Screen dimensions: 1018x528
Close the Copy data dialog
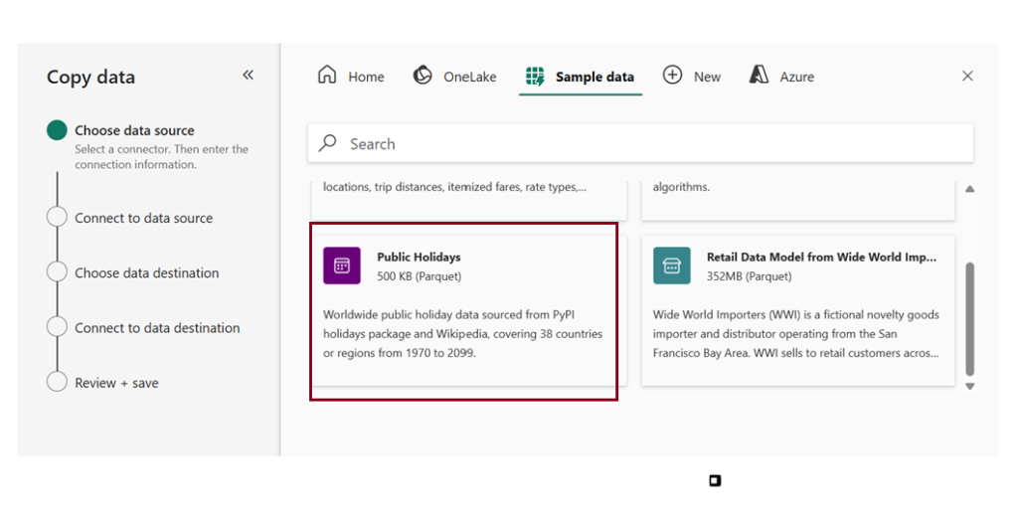coord(967,76)
